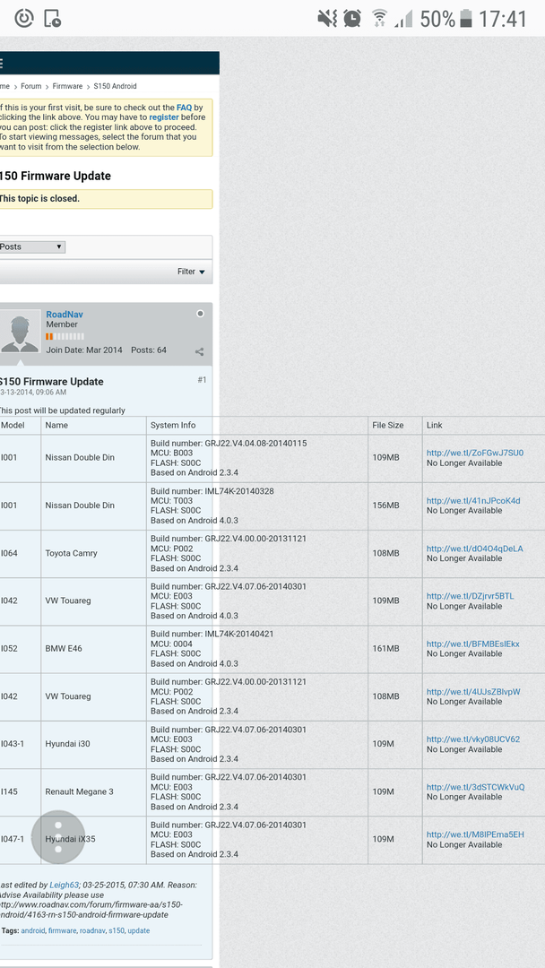The height and width of the screenshot is (968, 545).
Task: Go to Forum breadcrumb
Action: (x=30, y=86)
